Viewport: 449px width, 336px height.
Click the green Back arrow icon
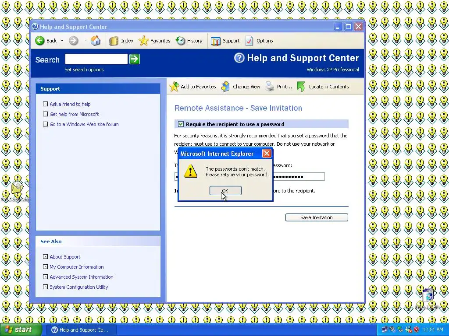point(40,41)
